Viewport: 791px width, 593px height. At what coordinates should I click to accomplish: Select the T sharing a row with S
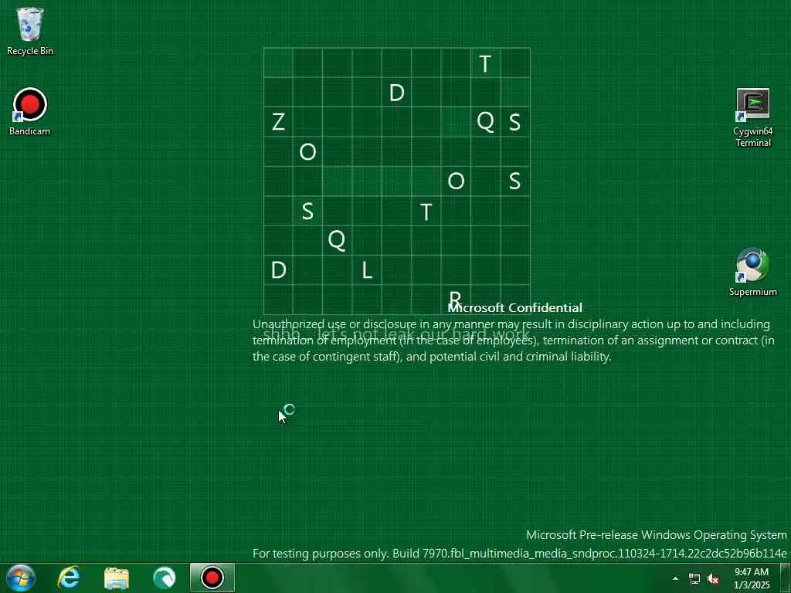(x=426, y=212)
